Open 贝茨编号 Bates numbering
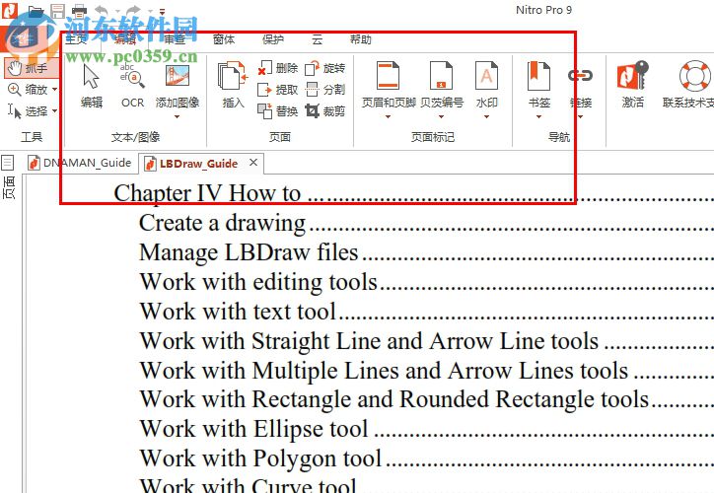Viewport: 714px width, 493px height. [441, 87]
